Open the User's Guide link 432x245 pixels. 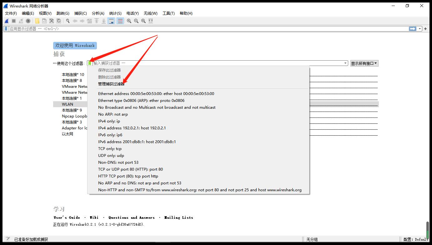tap(67, 217)
